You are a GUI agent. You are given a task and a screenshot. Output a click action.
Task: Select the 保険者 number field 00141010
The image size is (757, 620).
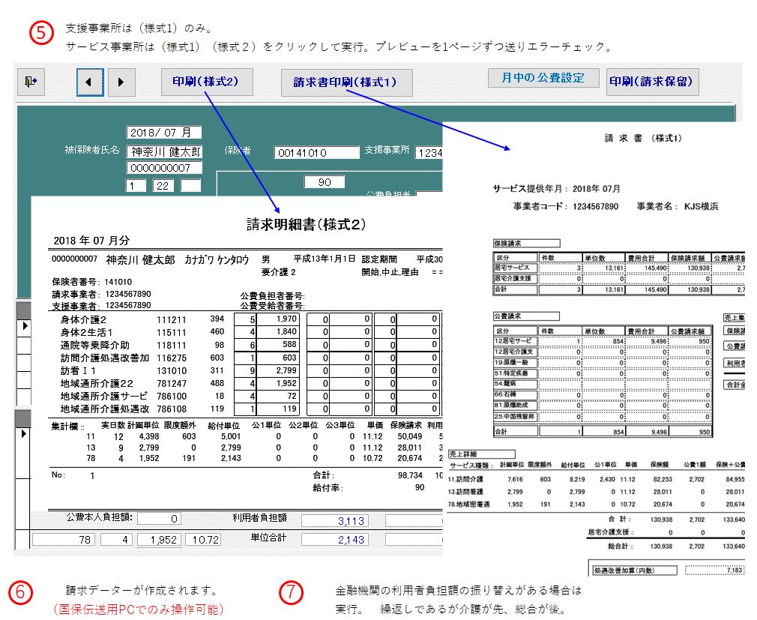317,153
